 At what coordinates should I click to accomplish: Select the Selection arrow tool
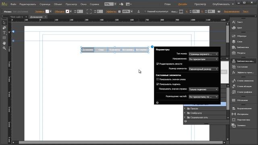coord(4,23)
